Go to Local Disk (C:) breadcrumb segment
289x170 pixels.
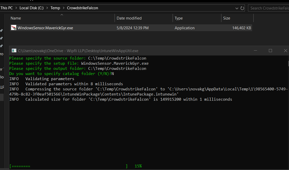tap(31, 8)
